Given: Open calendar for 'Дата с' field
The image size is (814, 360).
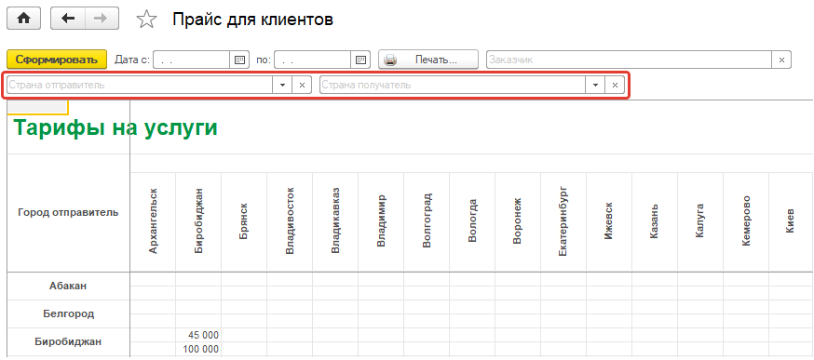Looking at the screenshot, I should [x=239, y=60].
